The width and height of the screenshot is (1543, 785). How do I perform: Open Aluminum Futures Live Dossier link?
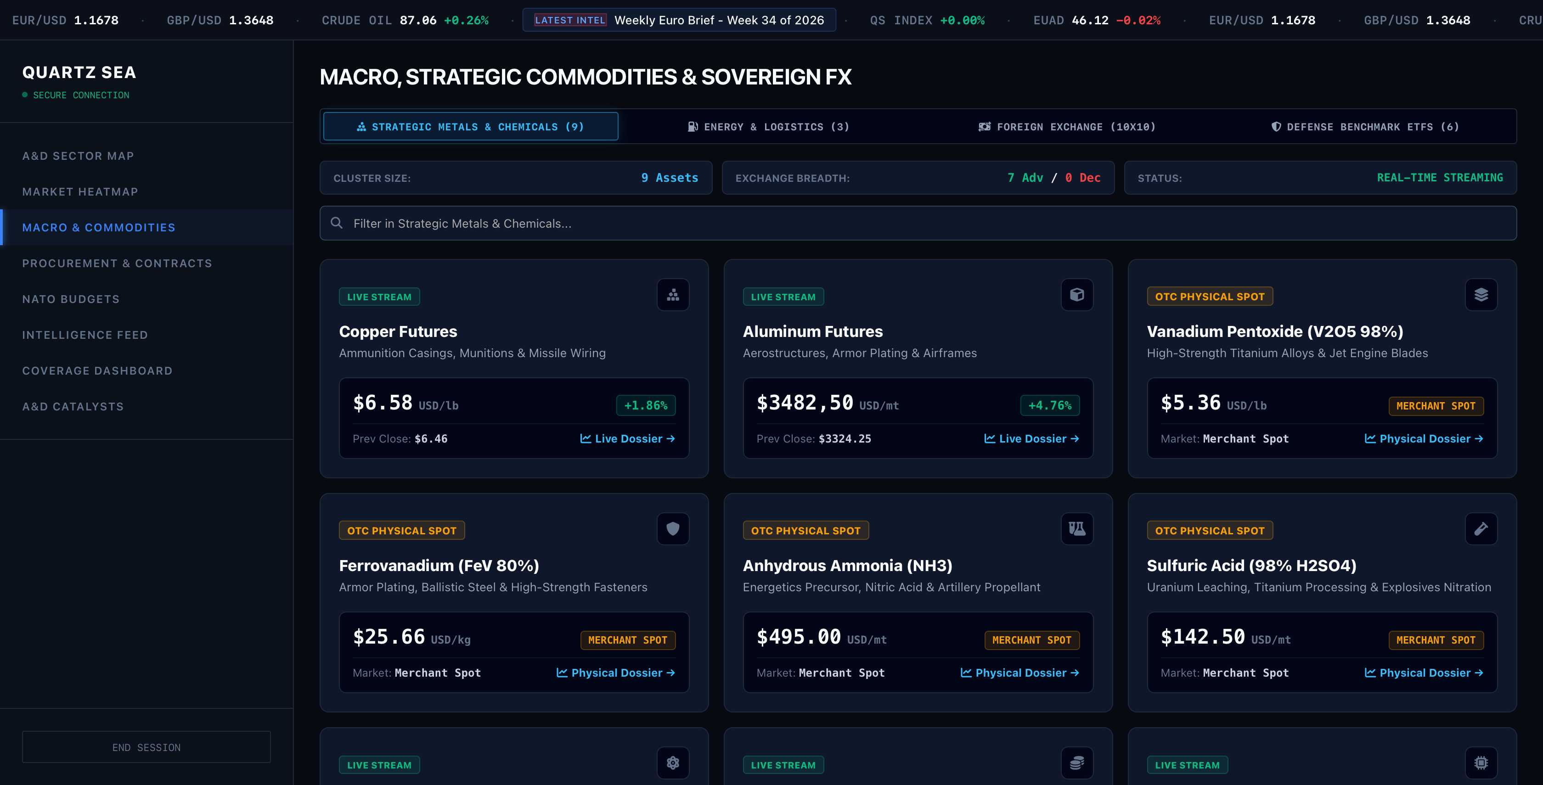coord(1031,439)
